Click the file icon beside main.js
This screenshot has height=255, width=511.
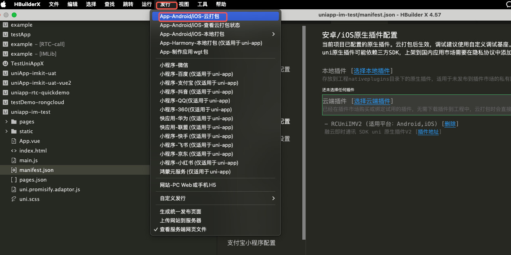pyautogui.click(x=14, y=161)
